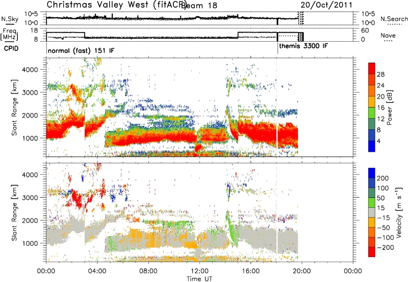Viewport: 408px width, 282px height.
Task: Click the 'Christmas Valley West (fitACF)' title
Action: click(x=117, y=5)
